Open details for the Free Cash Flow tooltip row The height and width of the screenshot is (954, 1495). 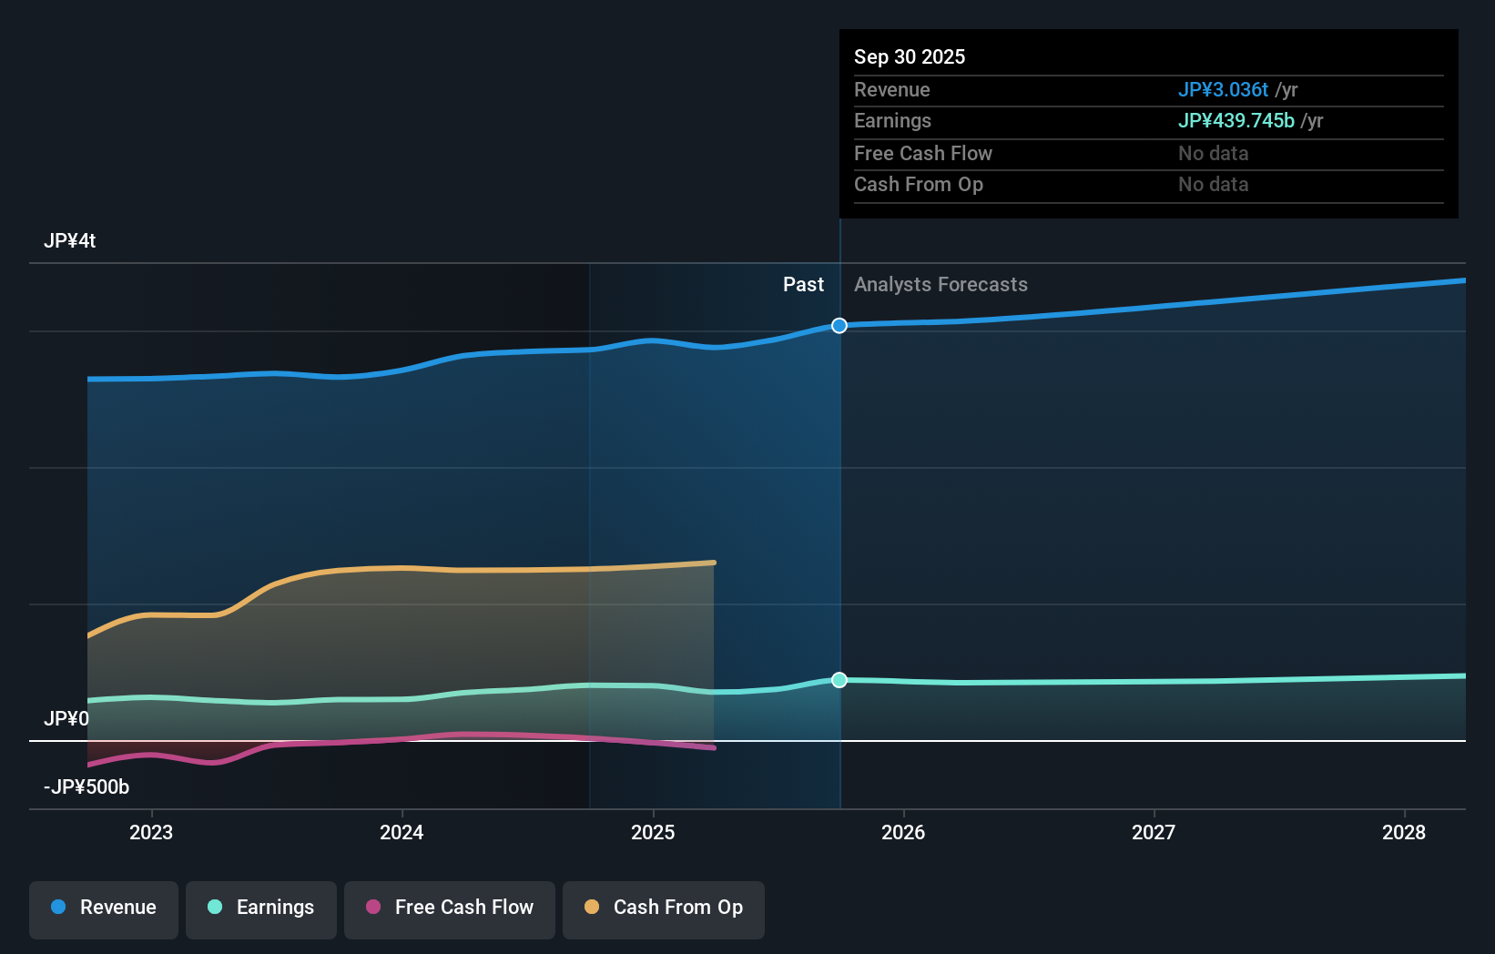click(x=923, y=153)
